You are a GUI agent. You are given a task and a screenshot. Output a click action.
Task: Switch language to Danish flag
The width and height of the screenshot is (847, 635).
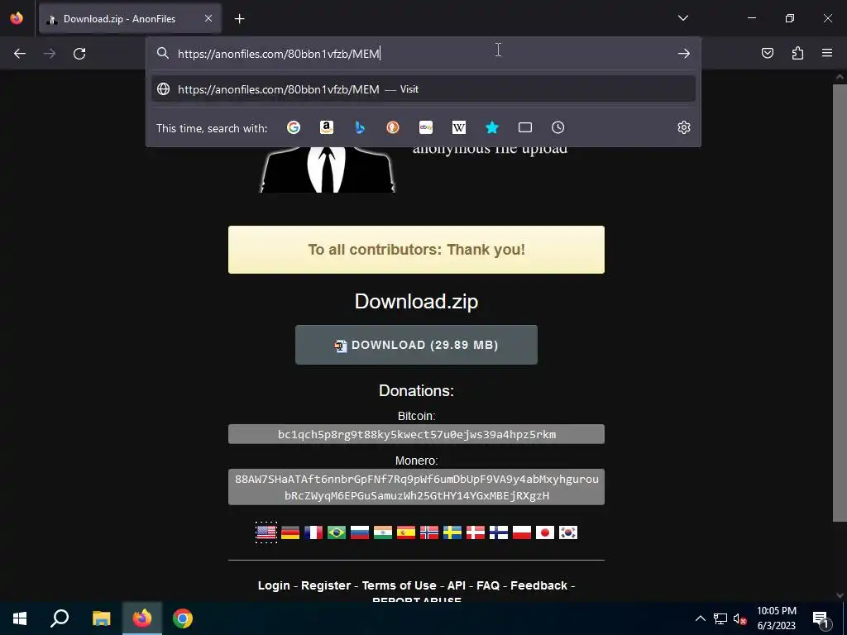[x=476, y=533]
